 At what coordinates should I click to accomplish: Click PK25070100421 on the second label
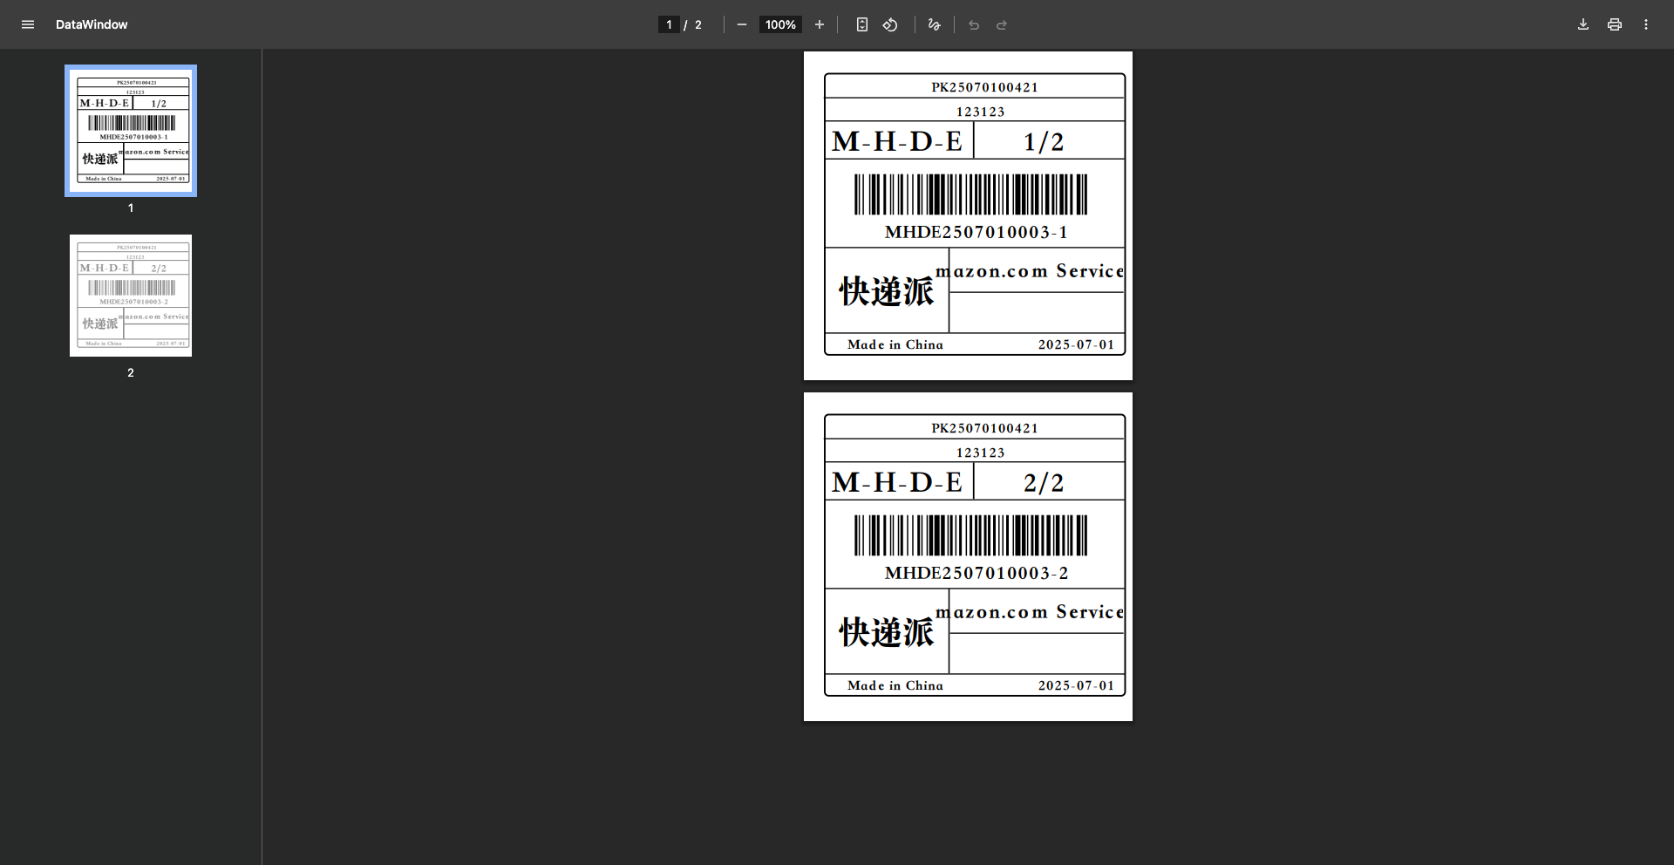click(x=984, y=428)
